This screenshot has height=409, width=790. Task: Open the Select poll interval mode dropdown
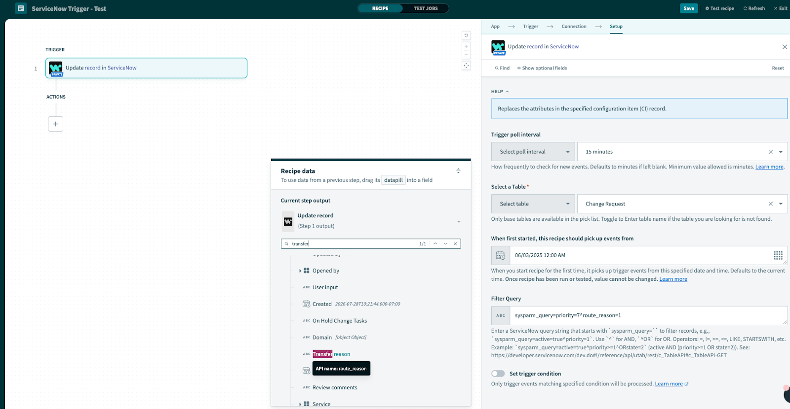click(x=533, y=152)
